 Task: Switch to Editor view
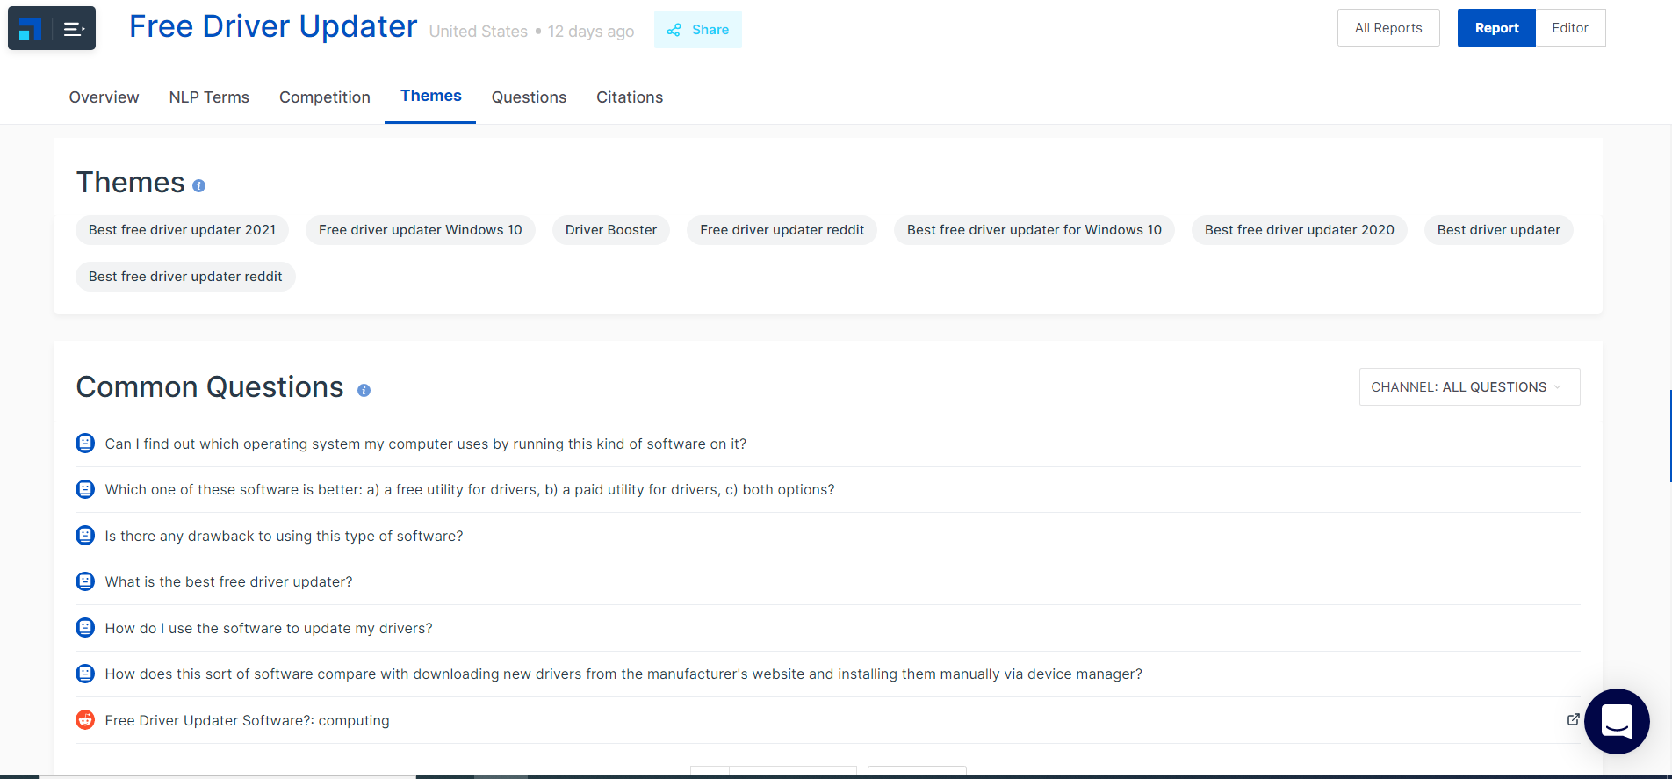click(x=1570, y=28)
